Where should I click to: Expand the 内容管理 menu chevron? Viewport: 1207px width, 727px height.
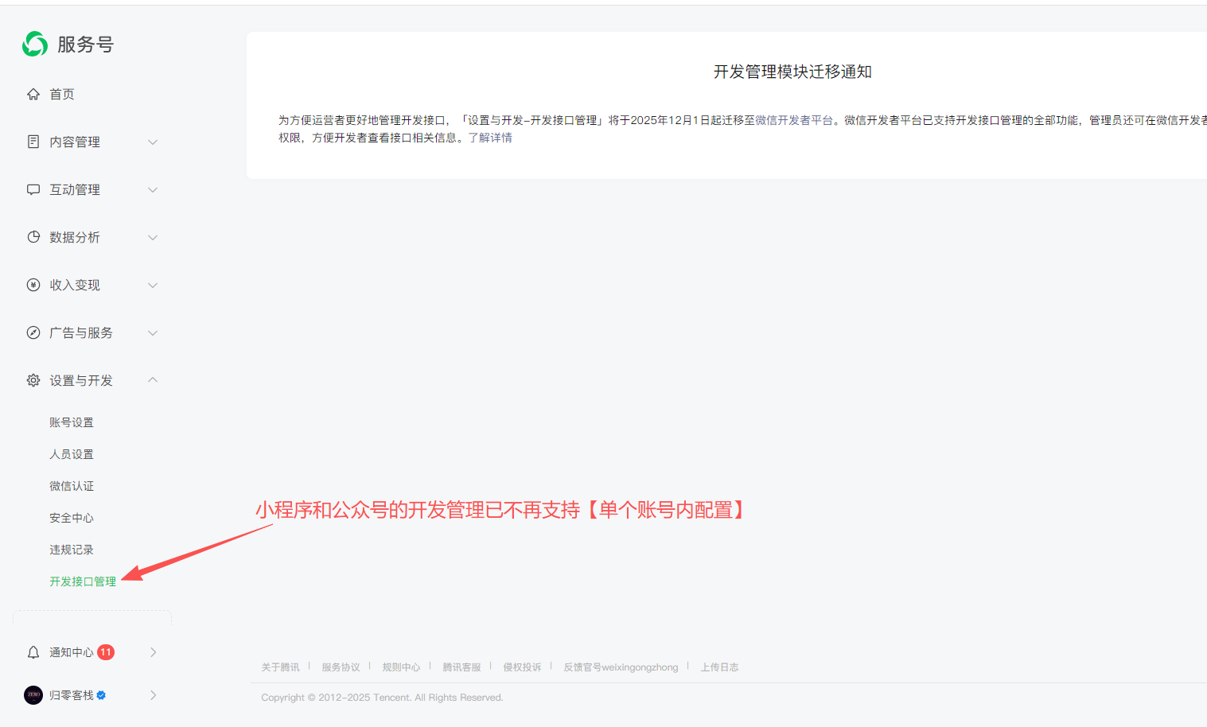pos(153,142)
